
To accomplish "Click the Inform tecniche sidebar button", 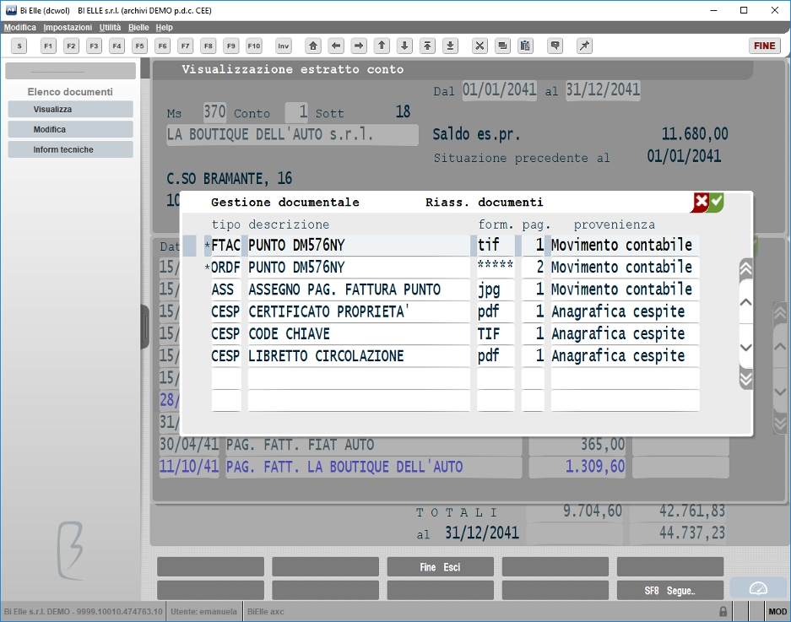I will 71,150.
